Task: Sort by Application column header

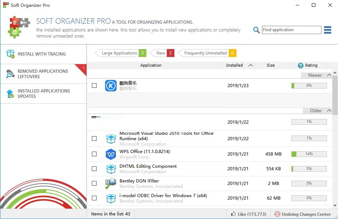Action: point(151,65)
